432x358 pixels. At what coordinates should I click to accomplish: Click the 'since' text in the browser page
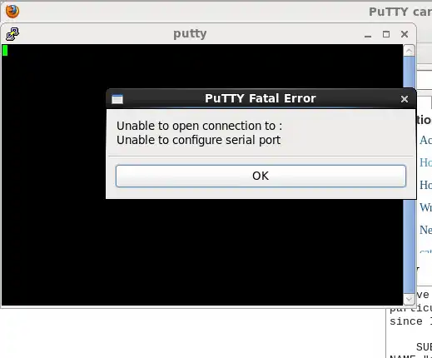coord(406,321)
